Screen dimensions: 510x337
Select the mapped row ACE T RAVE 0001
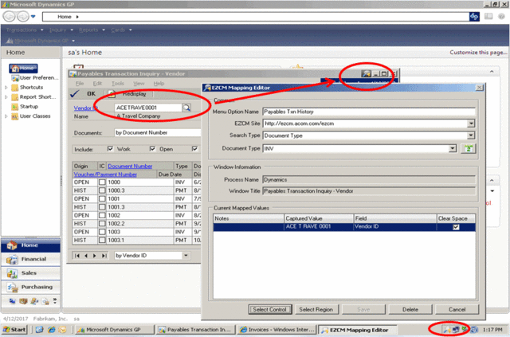344,227
